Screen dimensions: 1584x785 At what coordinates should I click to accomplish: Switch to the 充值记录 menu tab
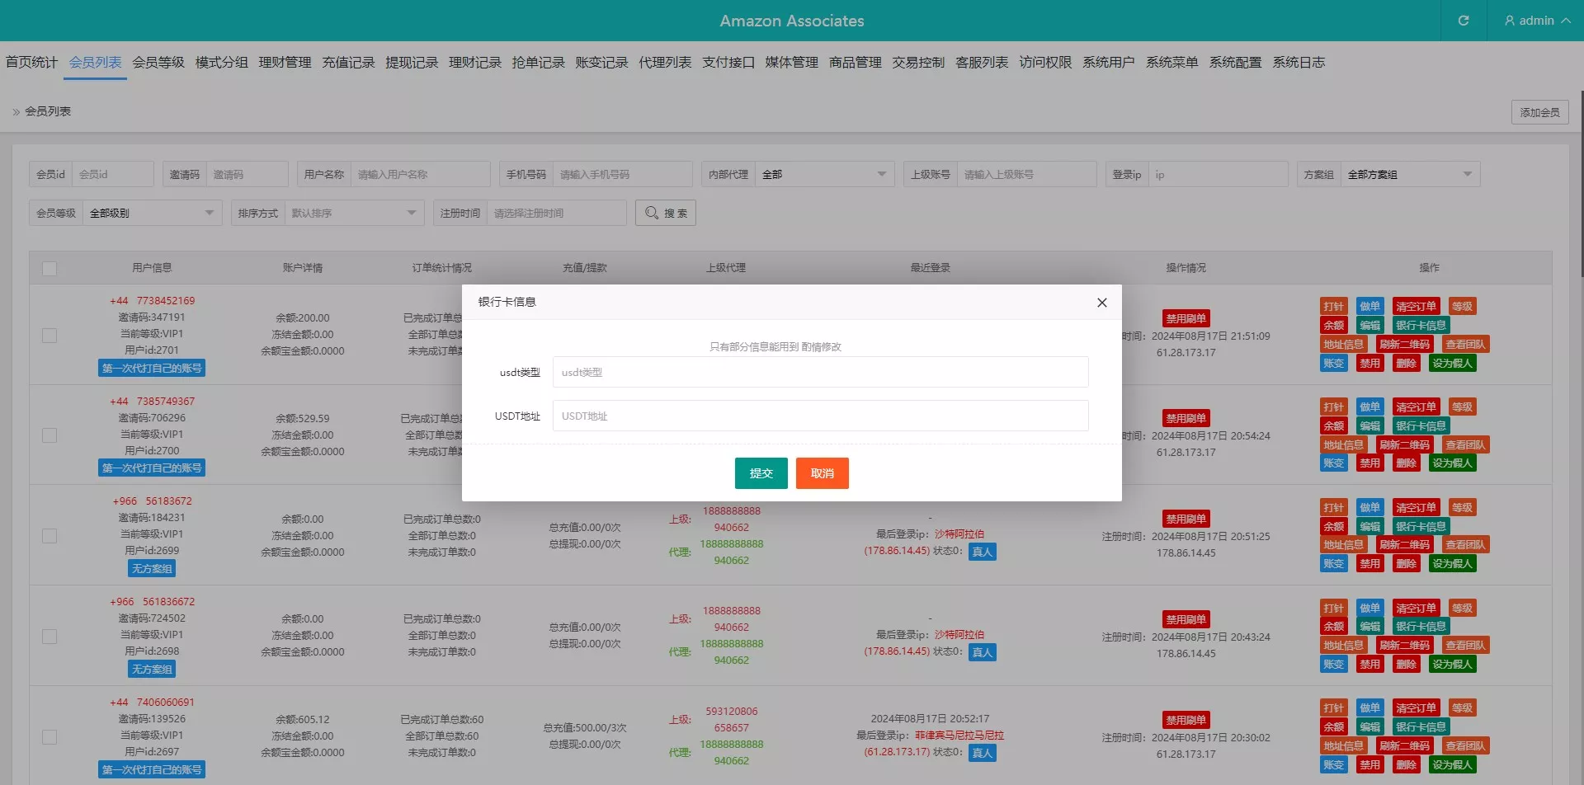pos(348,63)
